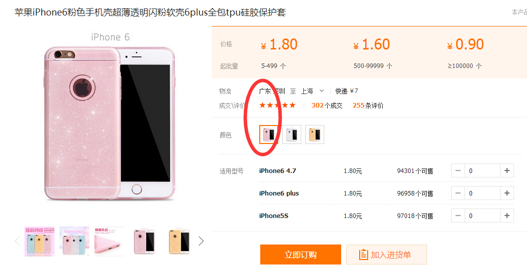This screenshot has height=272, width=527.
Task: Select the pink color option
Action: click(x=269, y=134)
